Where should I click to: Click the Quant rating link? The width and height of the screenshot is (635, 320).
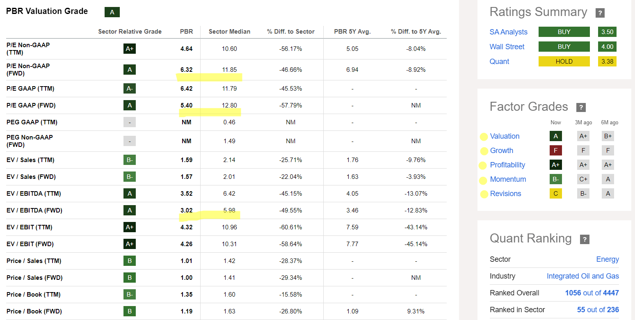point(499,62)
